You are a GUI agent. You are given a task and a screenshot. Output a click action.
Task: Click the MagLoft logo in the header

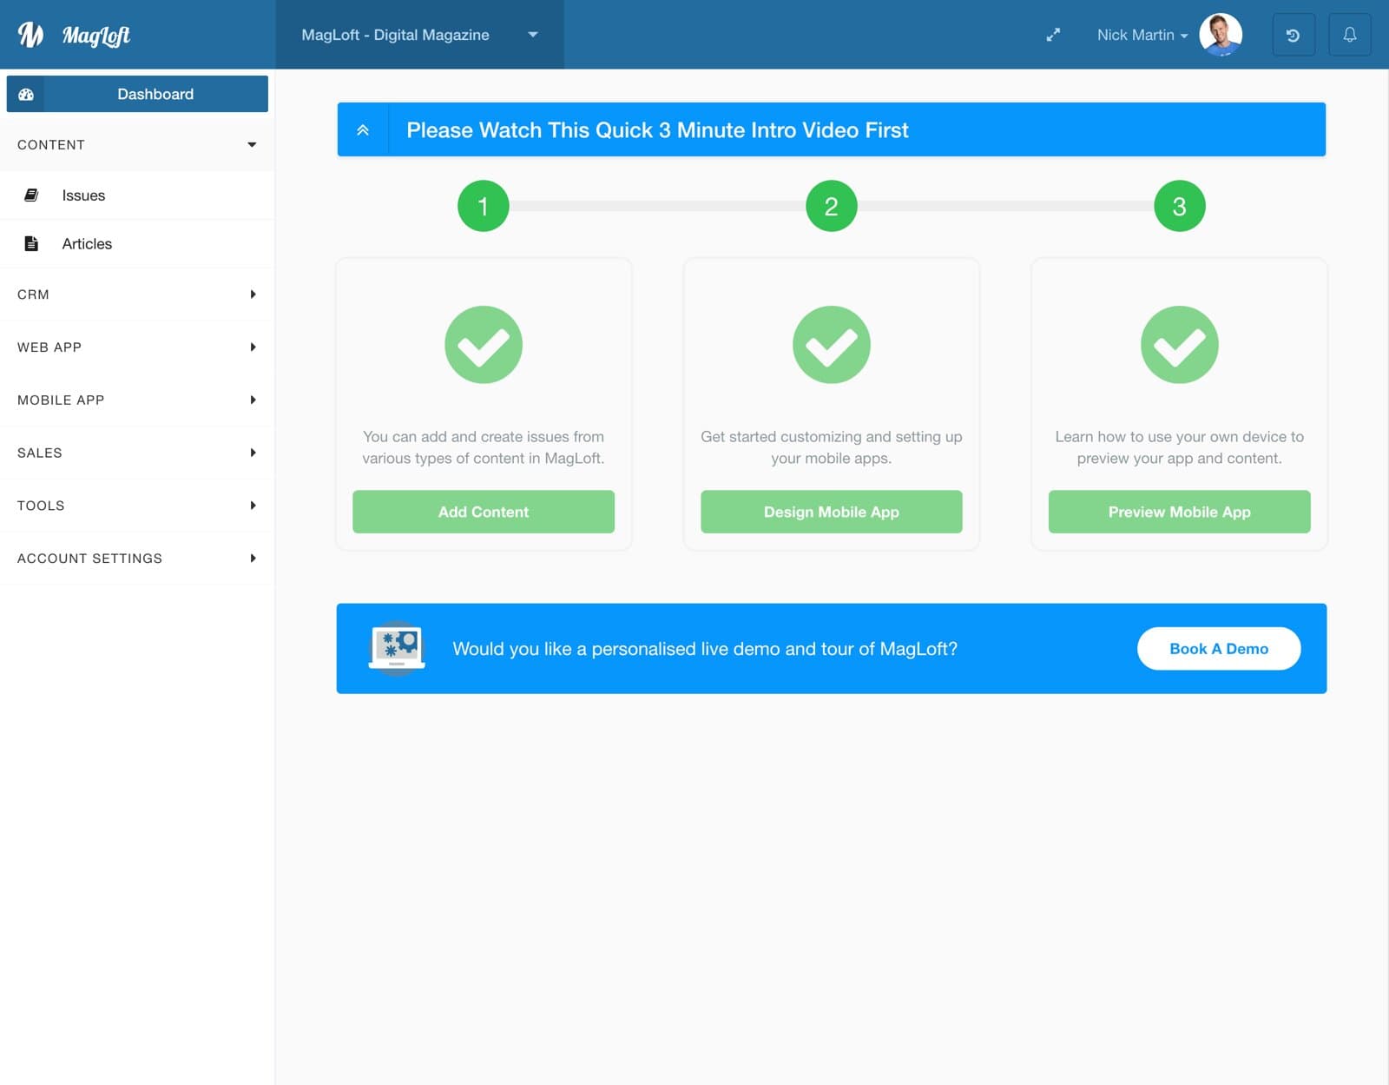[74, 35]
